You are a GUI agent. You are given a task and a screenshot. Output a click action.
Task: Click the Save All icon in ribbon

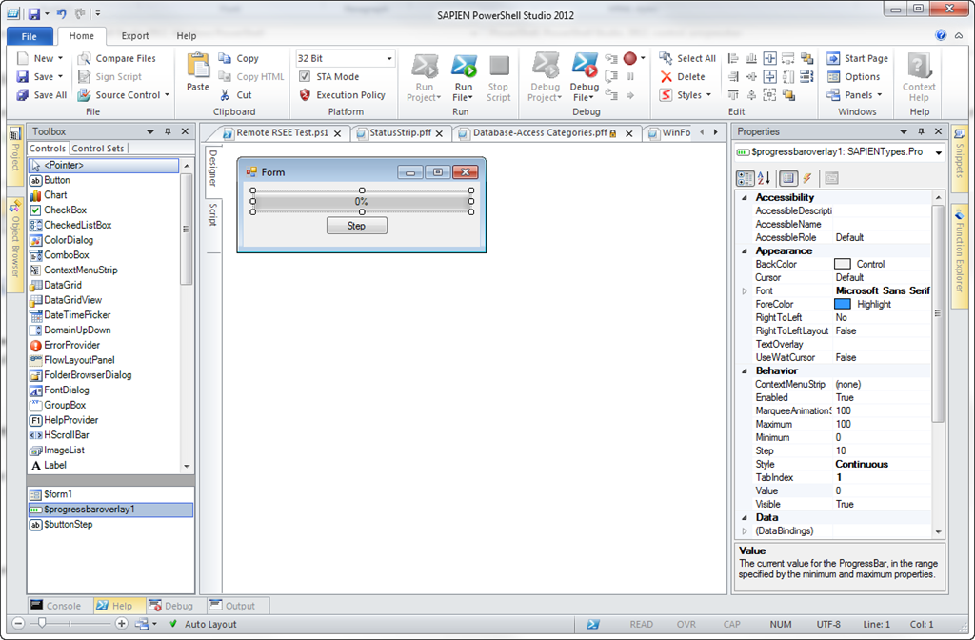[x=23, y=95]
